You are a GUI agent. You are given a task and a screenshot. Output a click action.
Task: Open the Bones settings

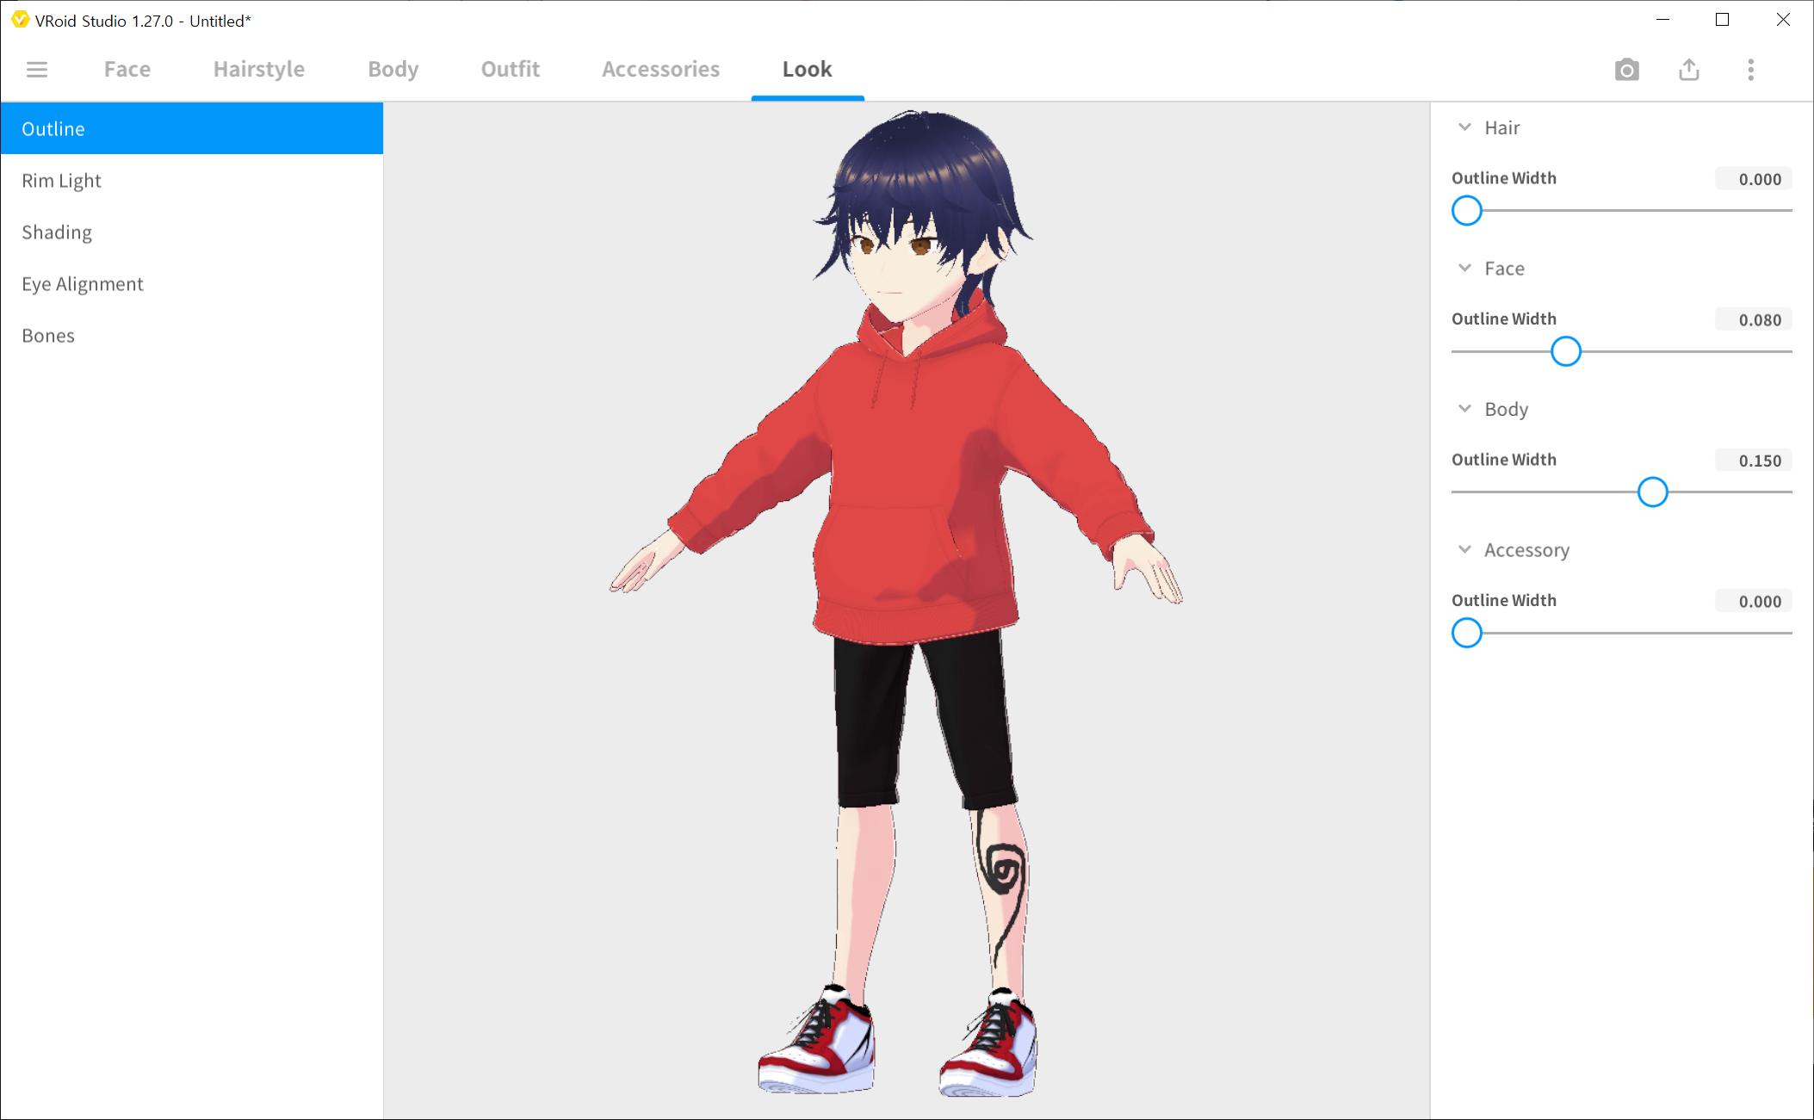(x=48, y=336)
